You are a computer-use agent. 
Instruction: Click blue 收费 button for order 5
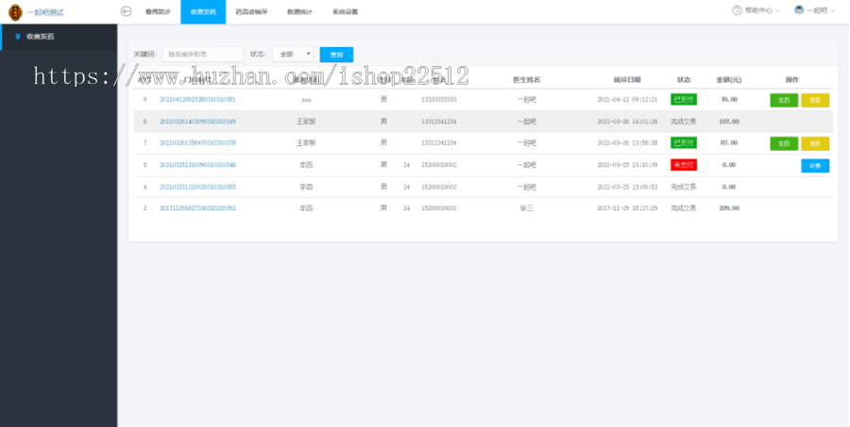[815, 165]
